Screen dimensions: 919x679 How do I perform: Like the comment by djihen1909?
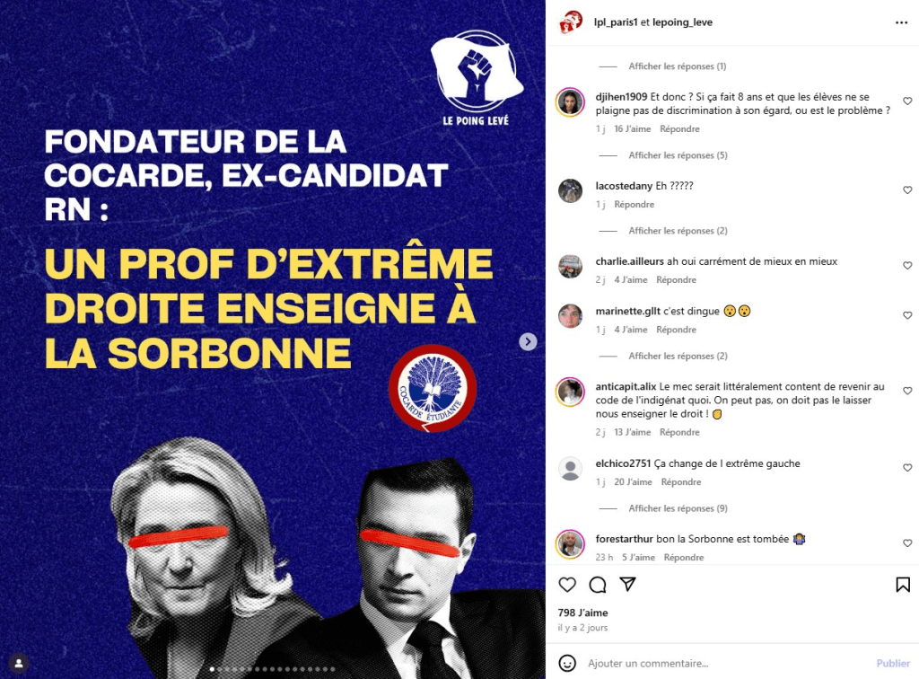[907, 101]
